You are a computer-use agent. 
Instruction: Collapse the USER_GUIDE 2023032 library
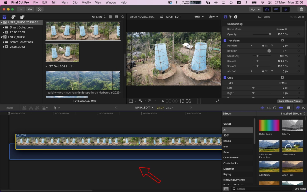point(2,22)
